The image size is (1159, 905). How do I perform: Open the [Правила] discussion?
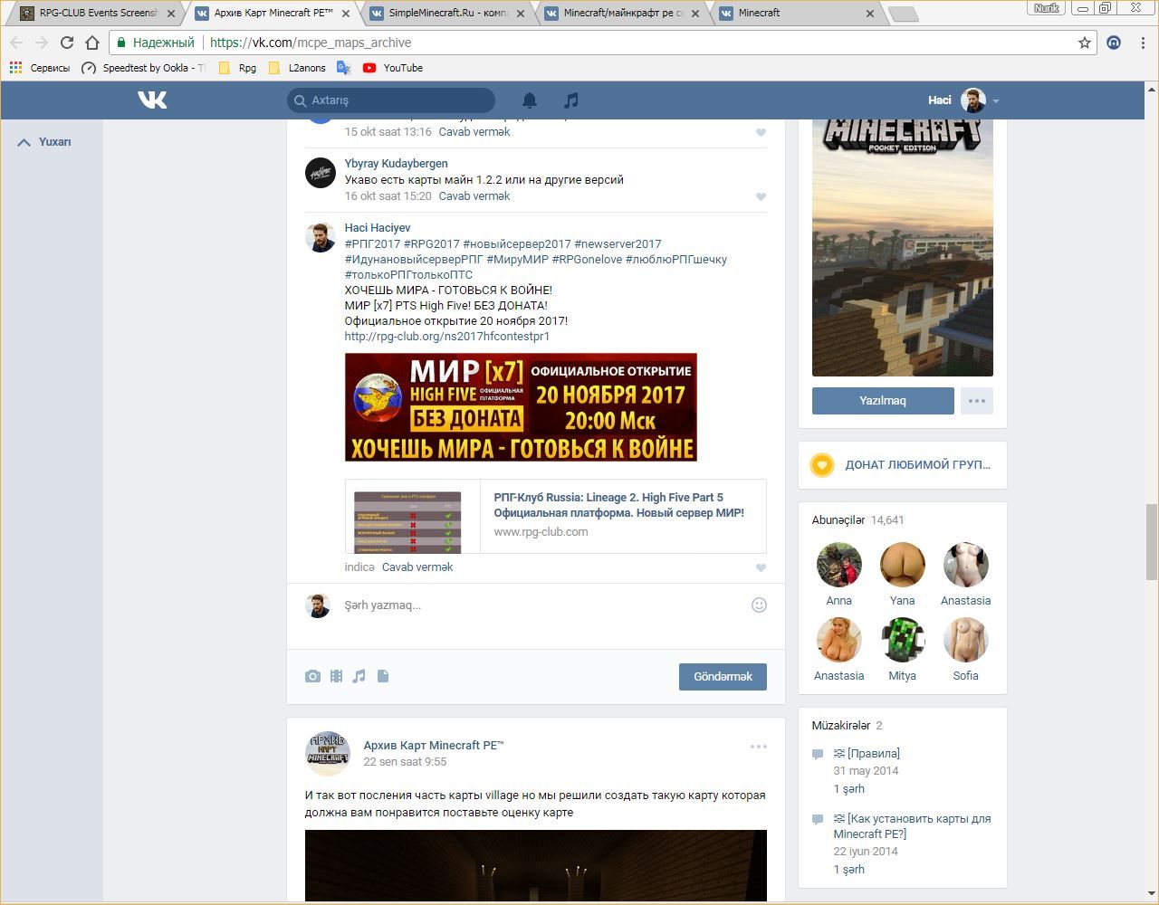(x=867, y=754)
